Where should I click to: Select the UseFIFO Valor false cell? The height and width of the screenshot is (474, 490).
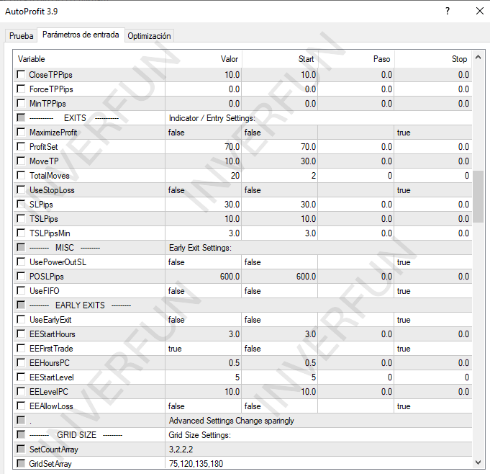(x=204, y=290)
